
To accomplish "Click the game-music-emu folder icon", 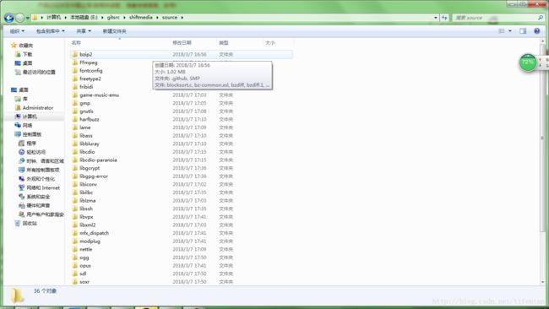I will (x=75, y=95).
